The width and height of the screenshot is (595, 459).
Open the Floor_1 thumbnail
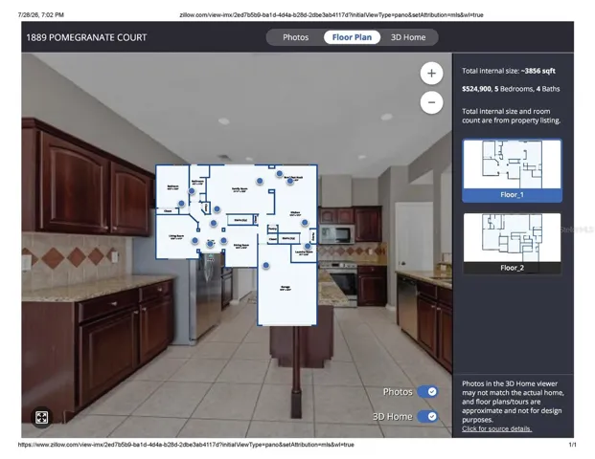pos(512,170)
